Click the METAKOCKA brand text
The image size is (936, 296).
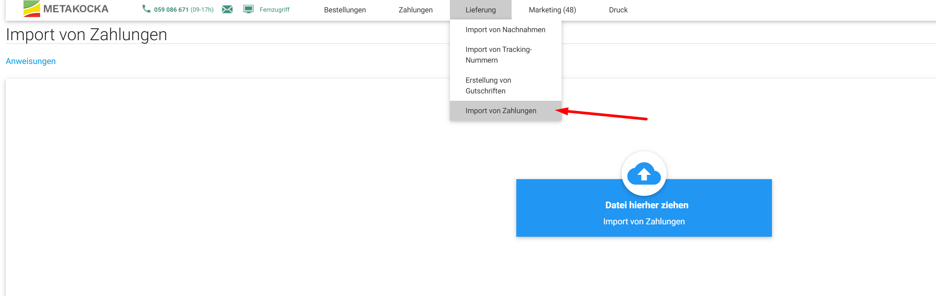pos(76,9)
